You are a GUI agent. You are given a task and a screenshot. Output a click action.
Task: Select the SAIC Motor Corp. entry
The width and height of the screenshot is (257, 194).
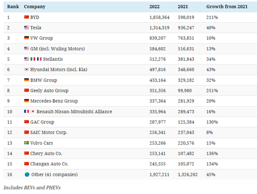click(x=48, y=133)
